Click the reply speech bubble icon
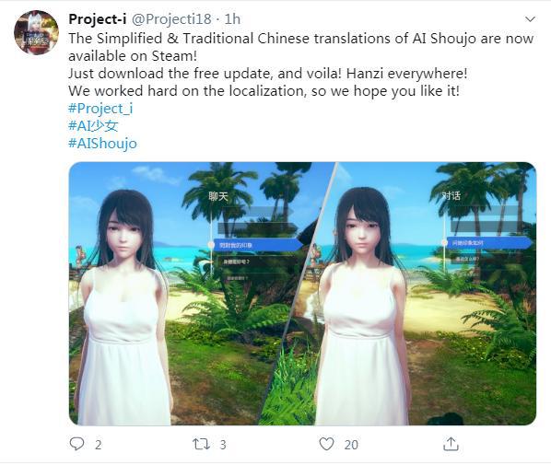The width and height of the screenshot is (551, 465). click(x=77, y=444)
